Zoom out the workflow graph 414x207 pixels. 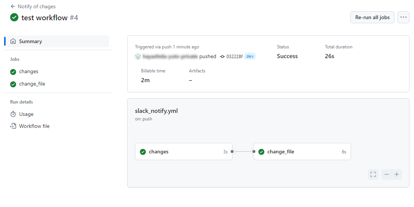pos(387,174)
